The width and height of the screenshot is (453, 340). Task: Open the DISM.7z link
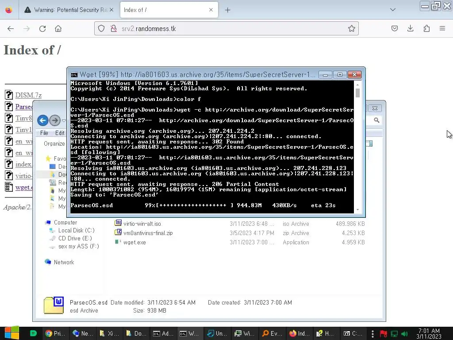(x=28, y=95)
